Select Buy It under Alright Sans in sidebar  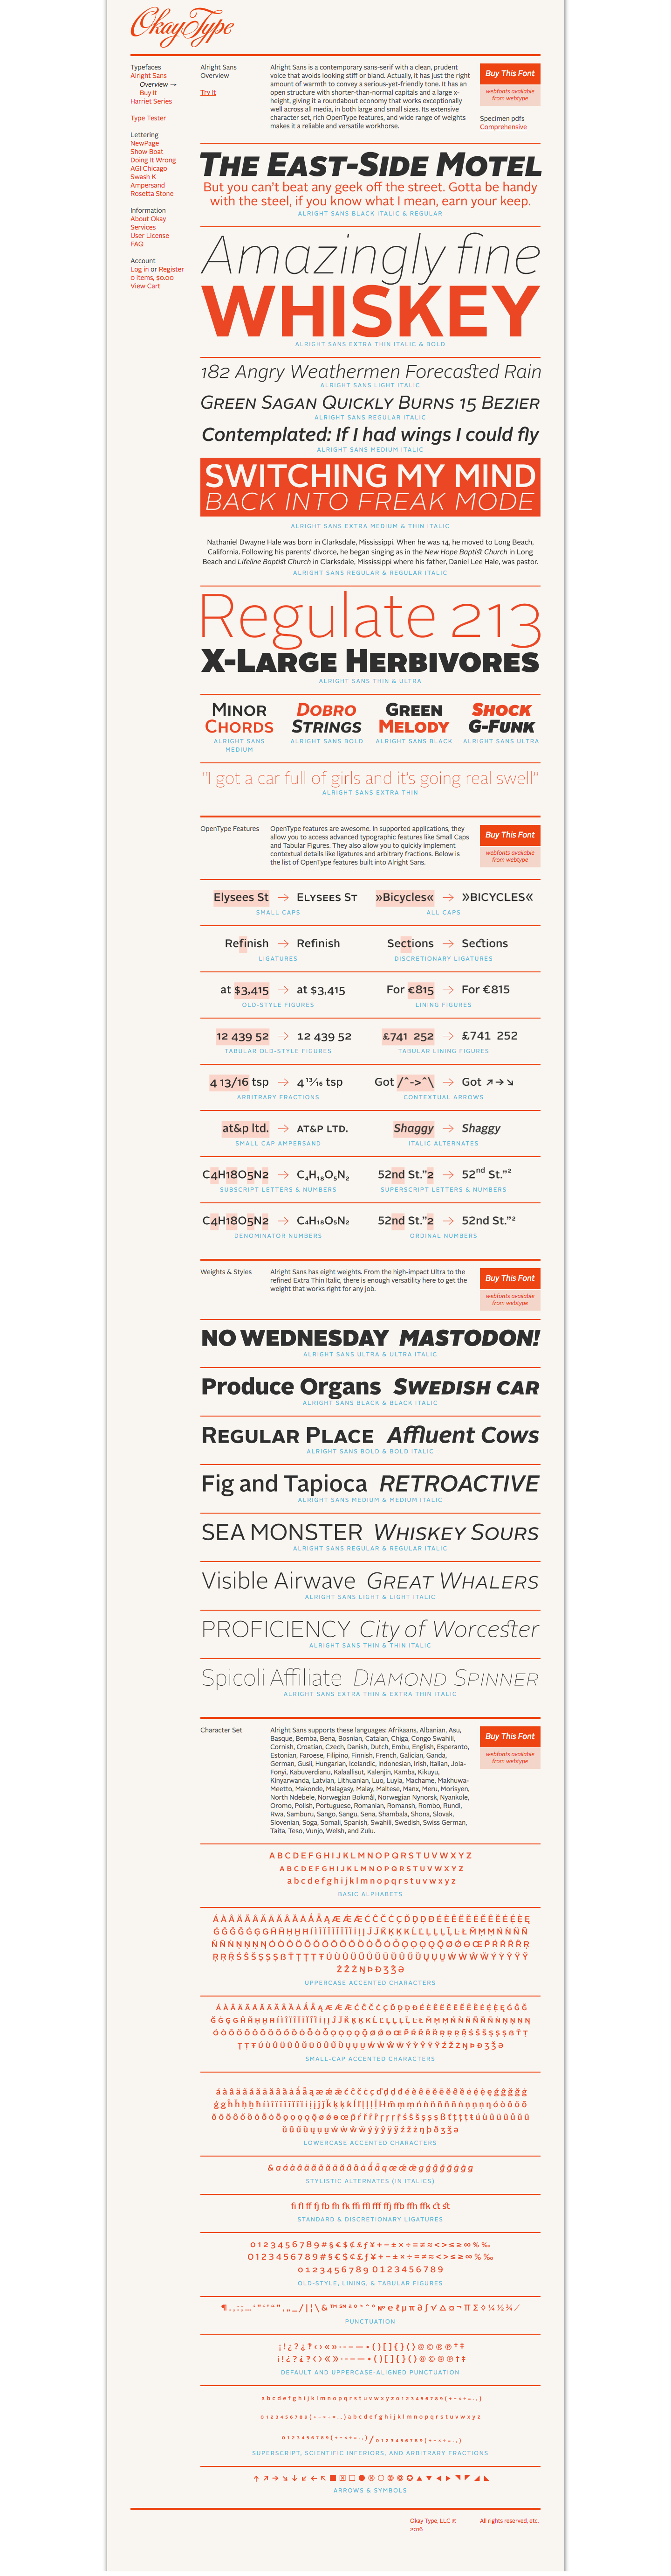[x=148, y=93]
